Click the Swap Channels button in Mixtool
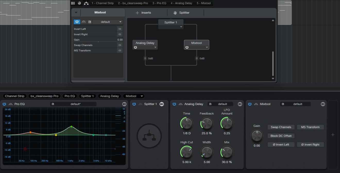Image resolution: width=340 pixels, height=173 pixels. pyautogui.click(x=281, y=127)
